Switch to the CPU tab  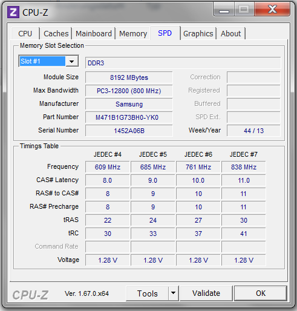[x=25, y=33]
